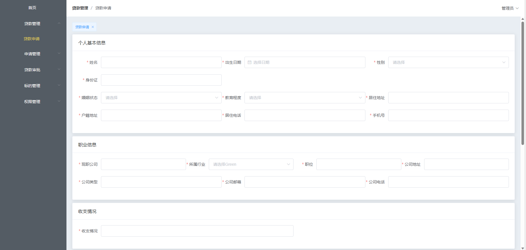Open the 管理员 user dropdown
This screenshot has width=526, height=250.
pos(510,8)
